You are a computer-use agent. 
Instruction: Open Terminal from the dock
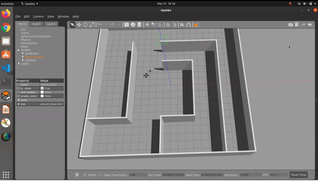point(6,82)
